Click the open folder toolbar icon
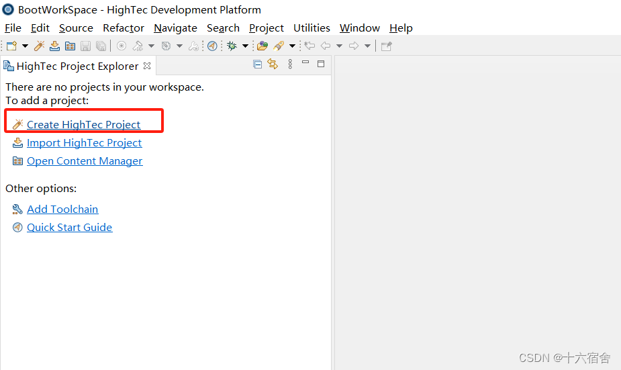 pyautogui.click(x=262, y=46)
